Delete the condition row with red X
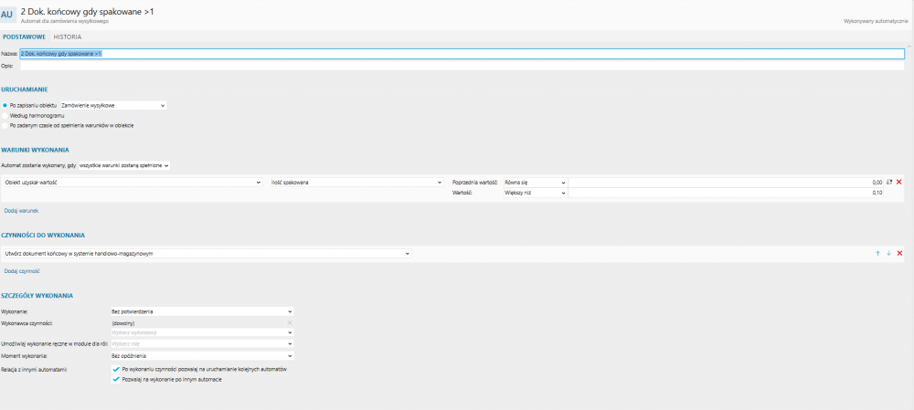Screen dimensions: 914x410 click(x=899, y=183)
